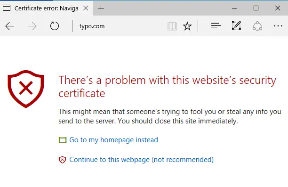The image size is (288, 187).
Task: Click the green homepage window icon
Action: pos(63,140)
